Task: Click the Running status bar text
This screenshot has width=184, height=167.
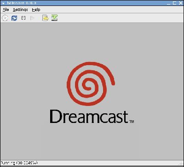Action: pos(19,163)
